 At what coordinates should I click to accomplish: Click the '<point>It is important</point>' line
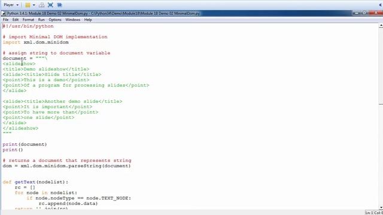point(47,106)
